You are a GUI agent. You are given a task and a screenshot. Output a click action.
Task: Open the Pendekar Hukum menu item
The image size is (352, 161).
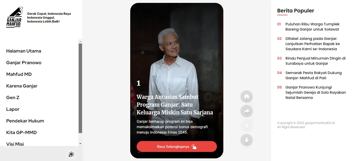(25, 121)
